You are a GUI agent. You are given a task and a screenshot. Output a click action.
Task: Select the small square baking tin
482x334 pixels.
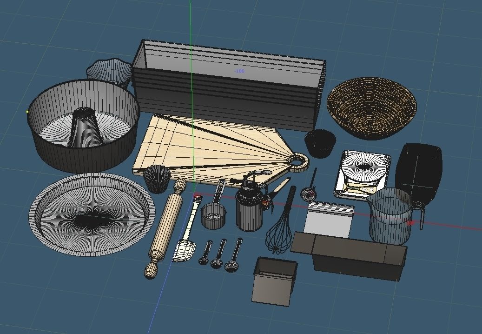275,281
